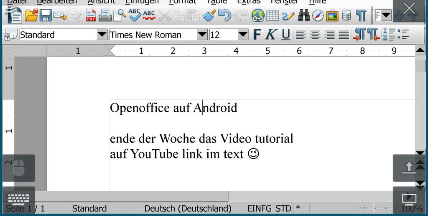Click Deutsch (Deutschland) language in the status bar
Screen dimensions: 428x216
(188, 208)
